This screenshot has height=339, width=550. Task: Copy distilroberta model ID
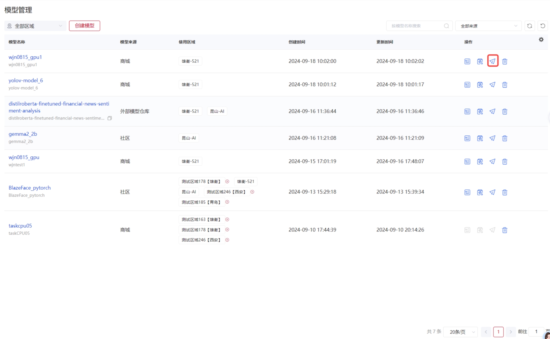click(x=110, y=118)
